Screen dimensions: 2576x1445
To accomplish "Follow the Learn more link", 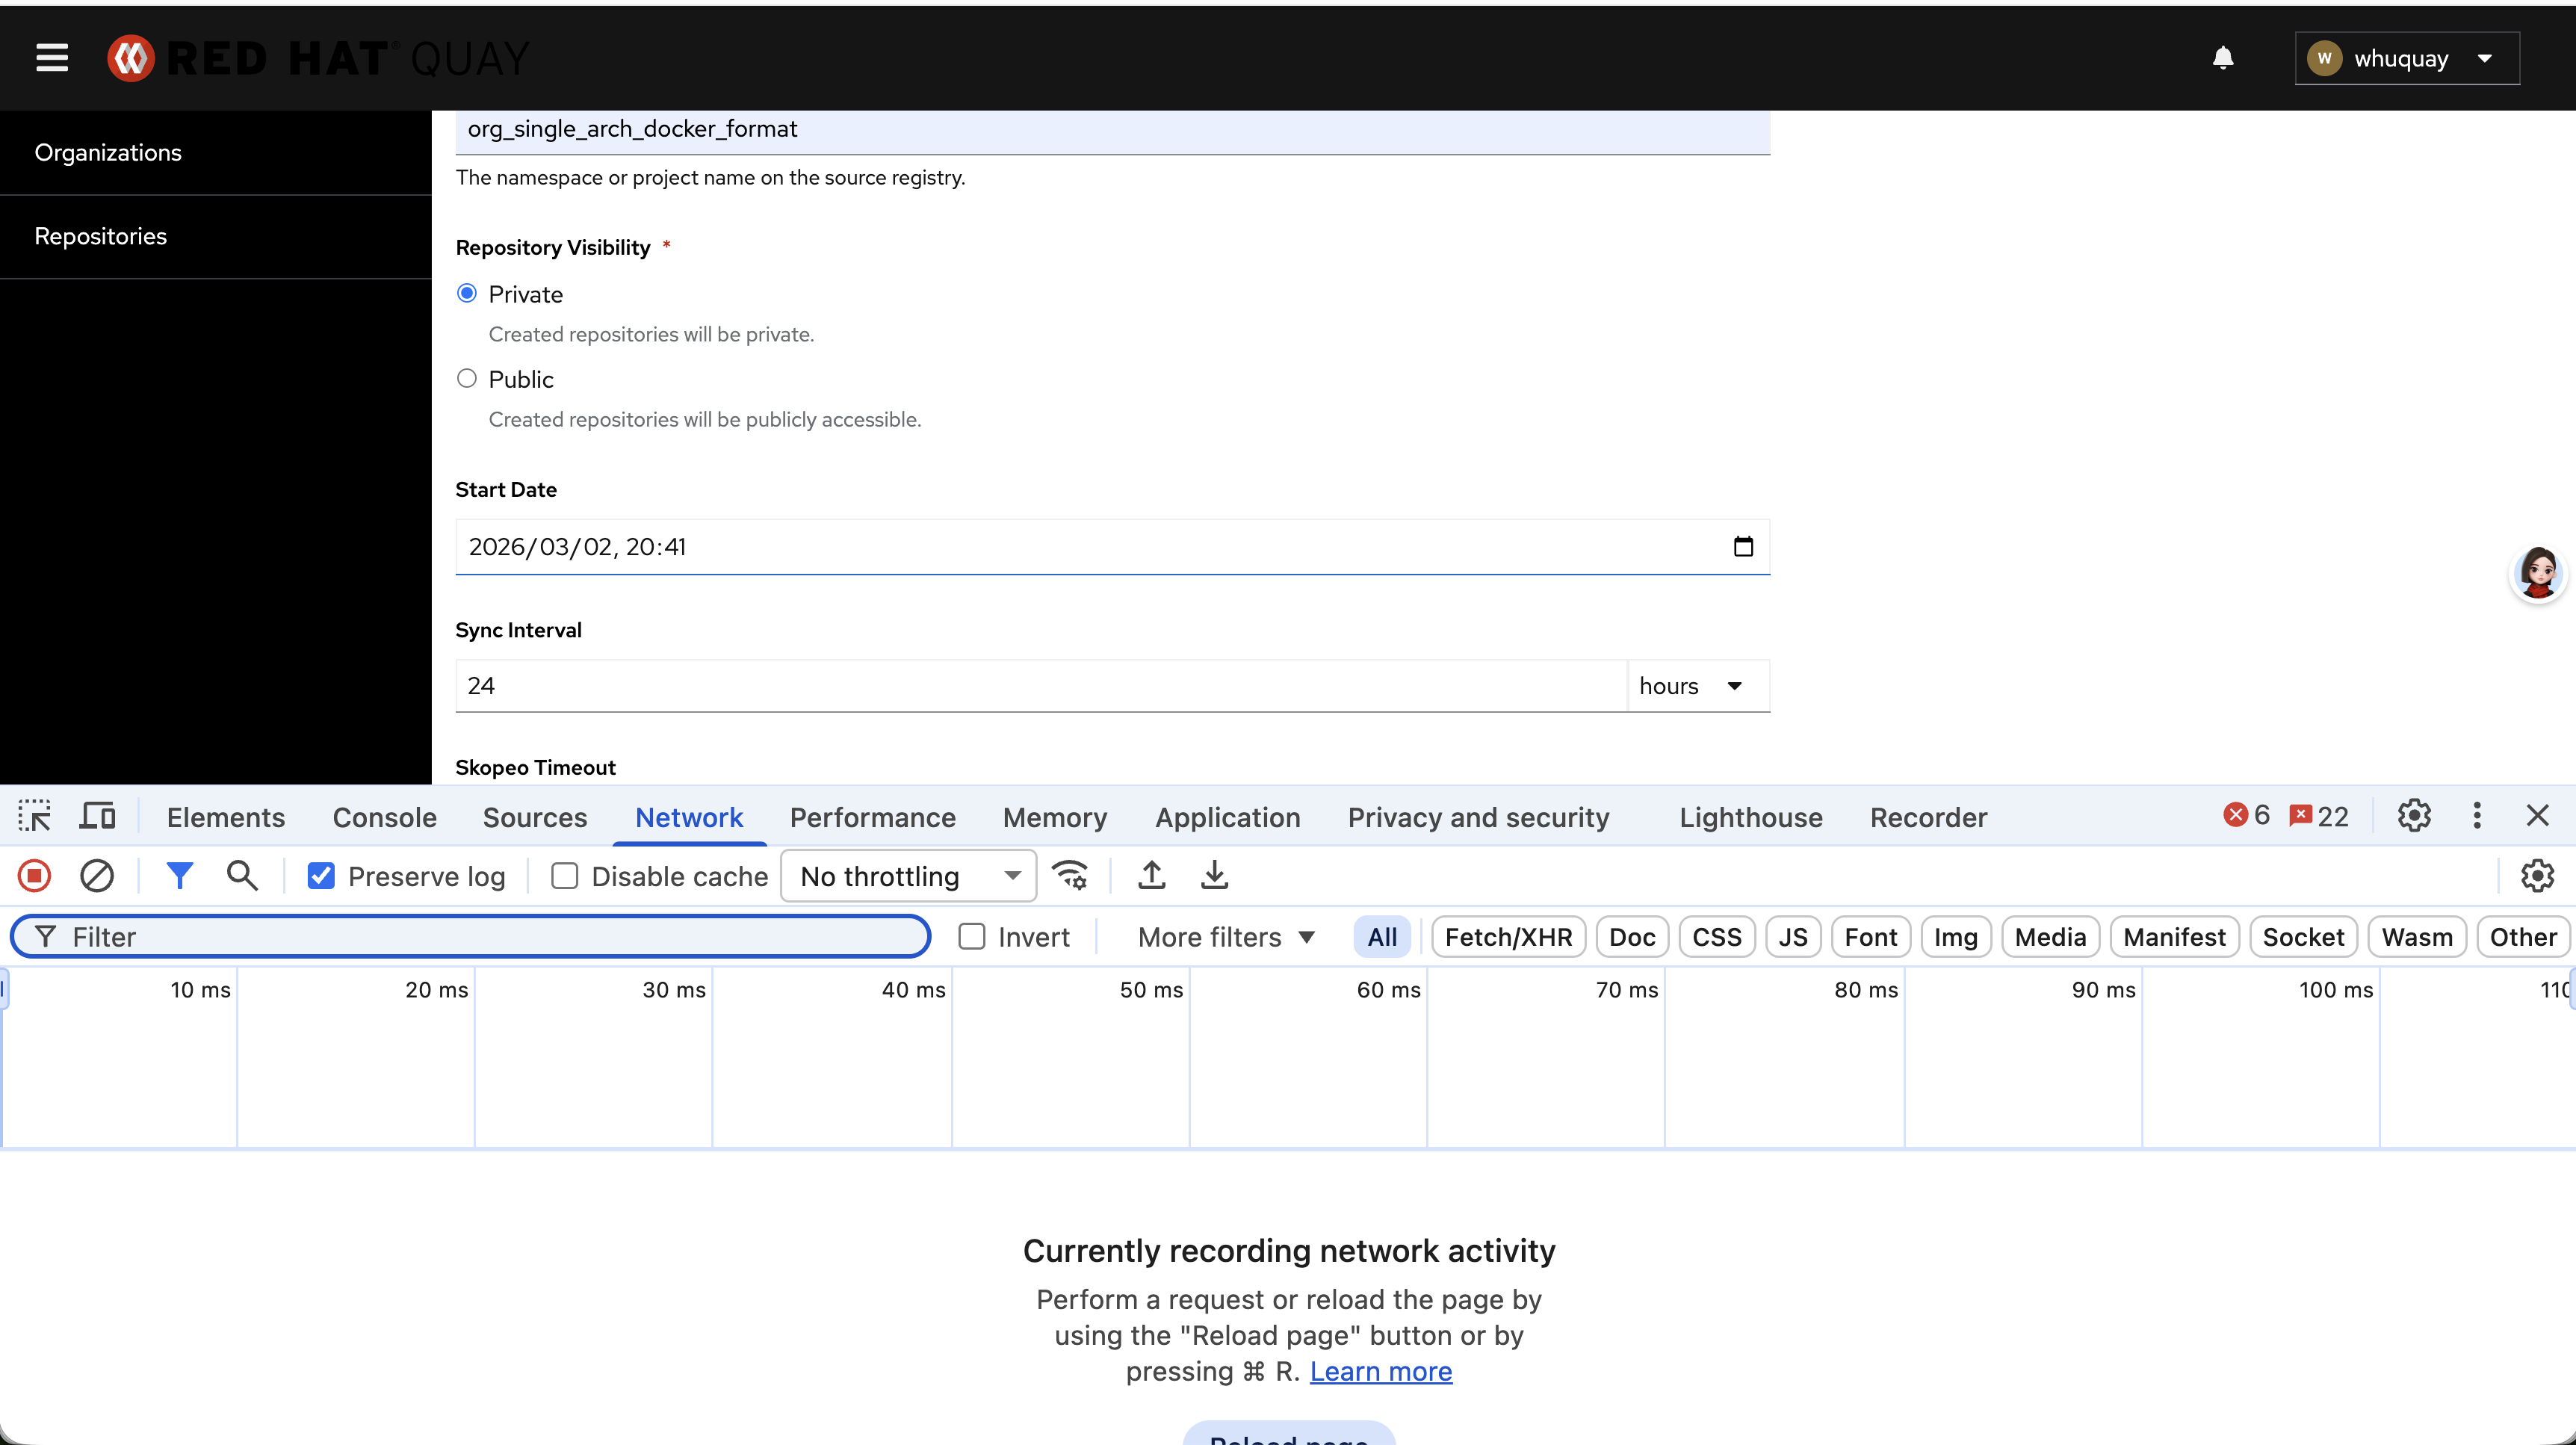I will 1380,1371.
